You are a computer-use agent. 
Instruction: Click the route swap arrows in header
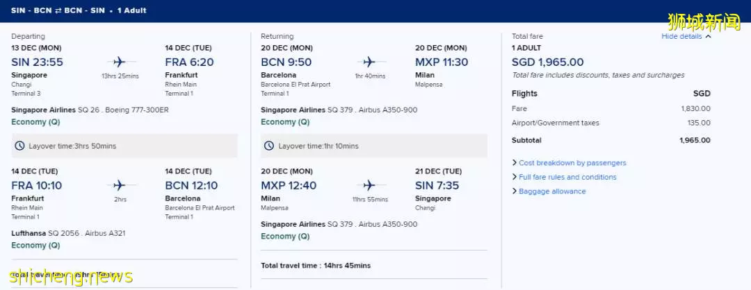pyautogui.click(x=58, y=10)
